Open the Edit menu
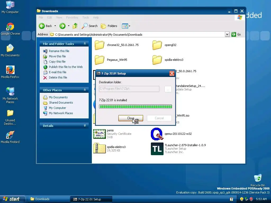This screenshot has width=271, height=203. pos(49,17)
